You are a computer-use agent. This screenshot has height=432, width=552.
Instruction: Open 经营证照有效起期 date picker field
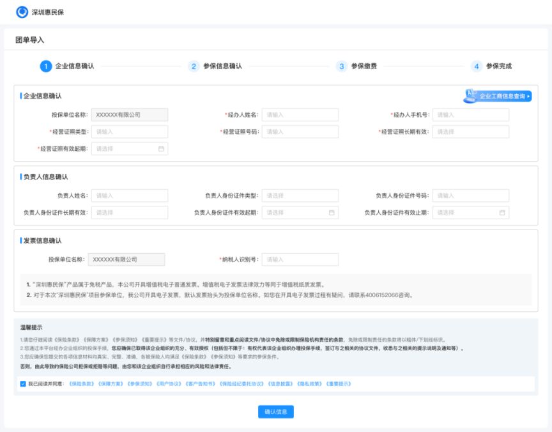pos(130,149)
